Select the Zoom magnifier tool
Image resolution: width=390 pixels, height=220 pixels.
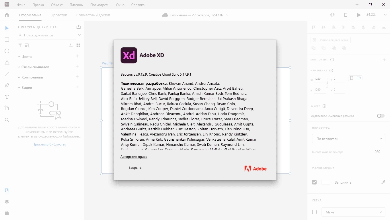(7, 120)
